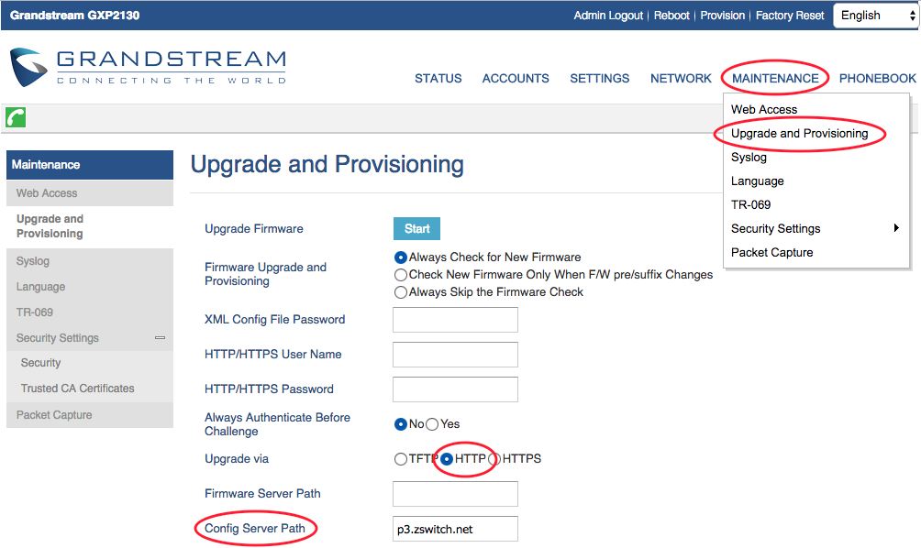The height and width of the screenshot is (548, 921).
Task: Click the Config Server Path field
Action: click(455, 529)
